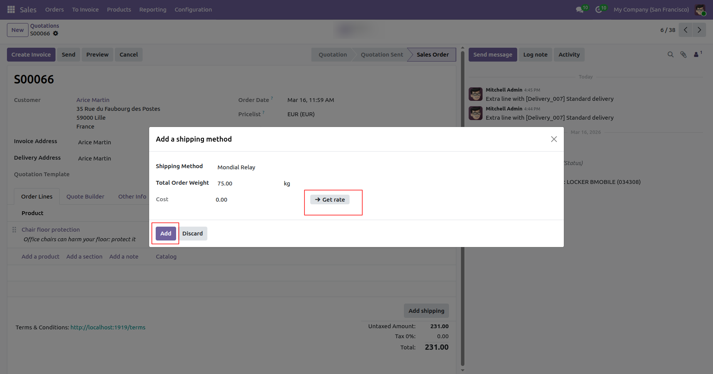This screenshot has width=713, height=374.
Task: Select the Quotation Sent status stage
Action: click(382, 55)
